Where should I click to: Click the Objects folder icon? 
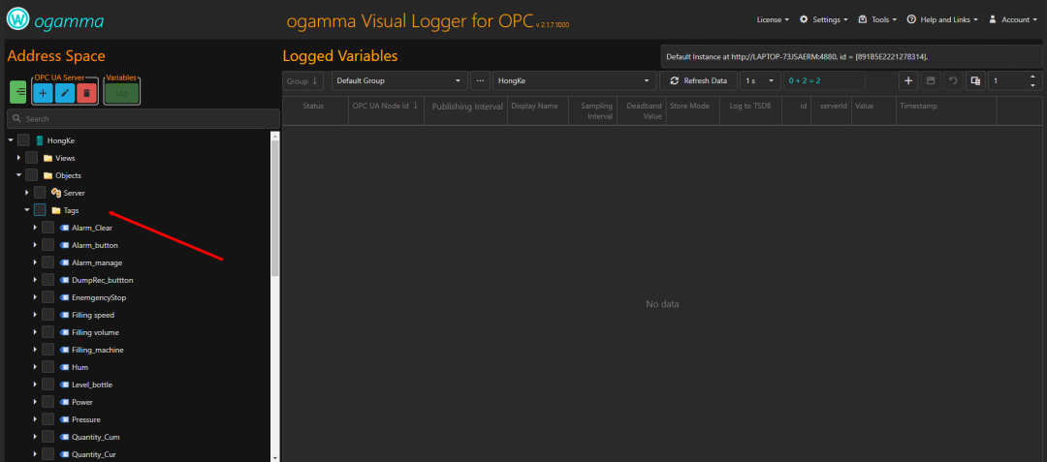point(48,175)
